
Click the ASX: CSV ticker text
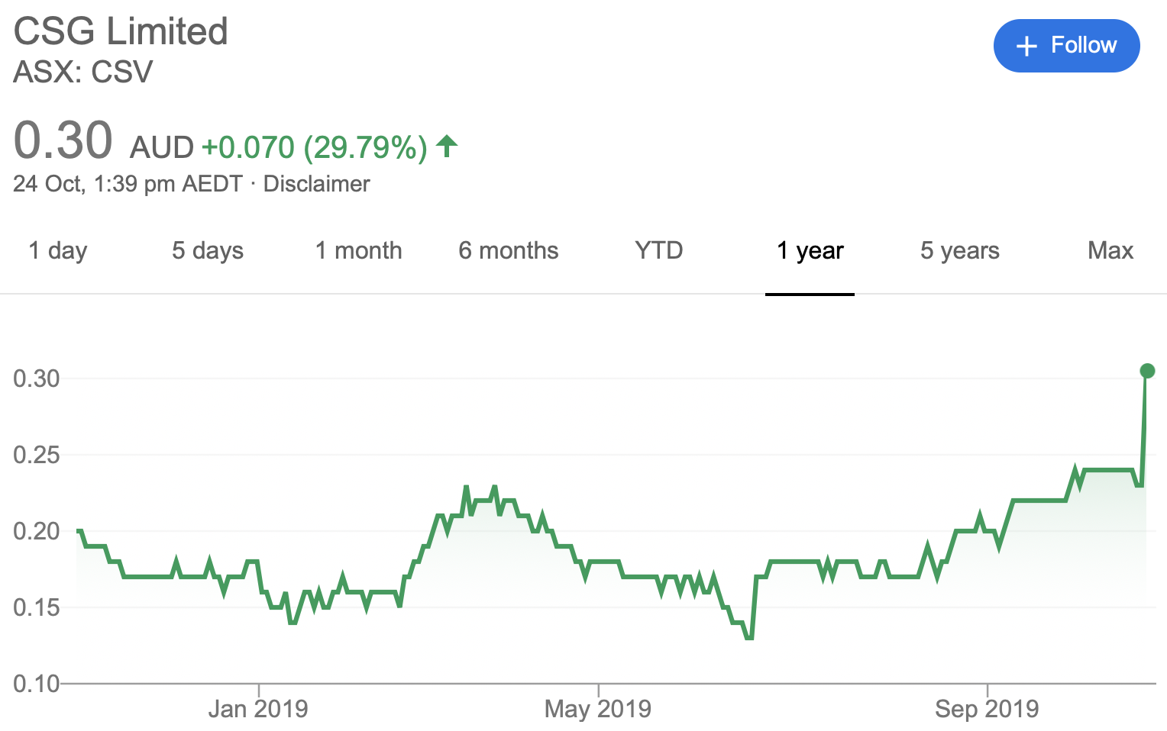tap(83, 72)
